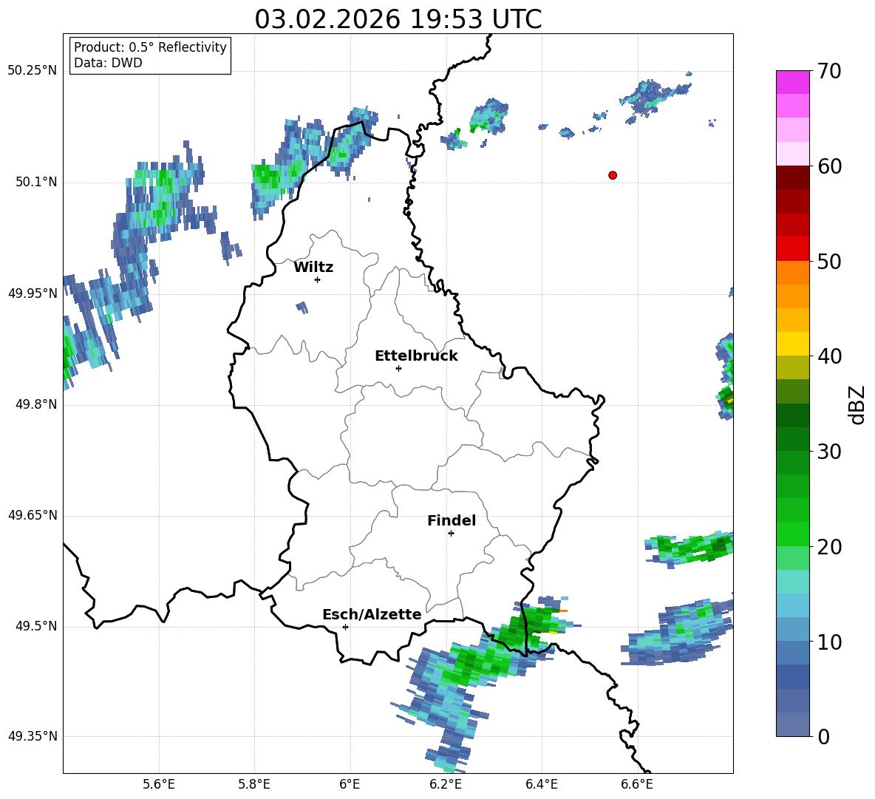Click the dark red colorbar segment below 60

(x=792, y=177)
